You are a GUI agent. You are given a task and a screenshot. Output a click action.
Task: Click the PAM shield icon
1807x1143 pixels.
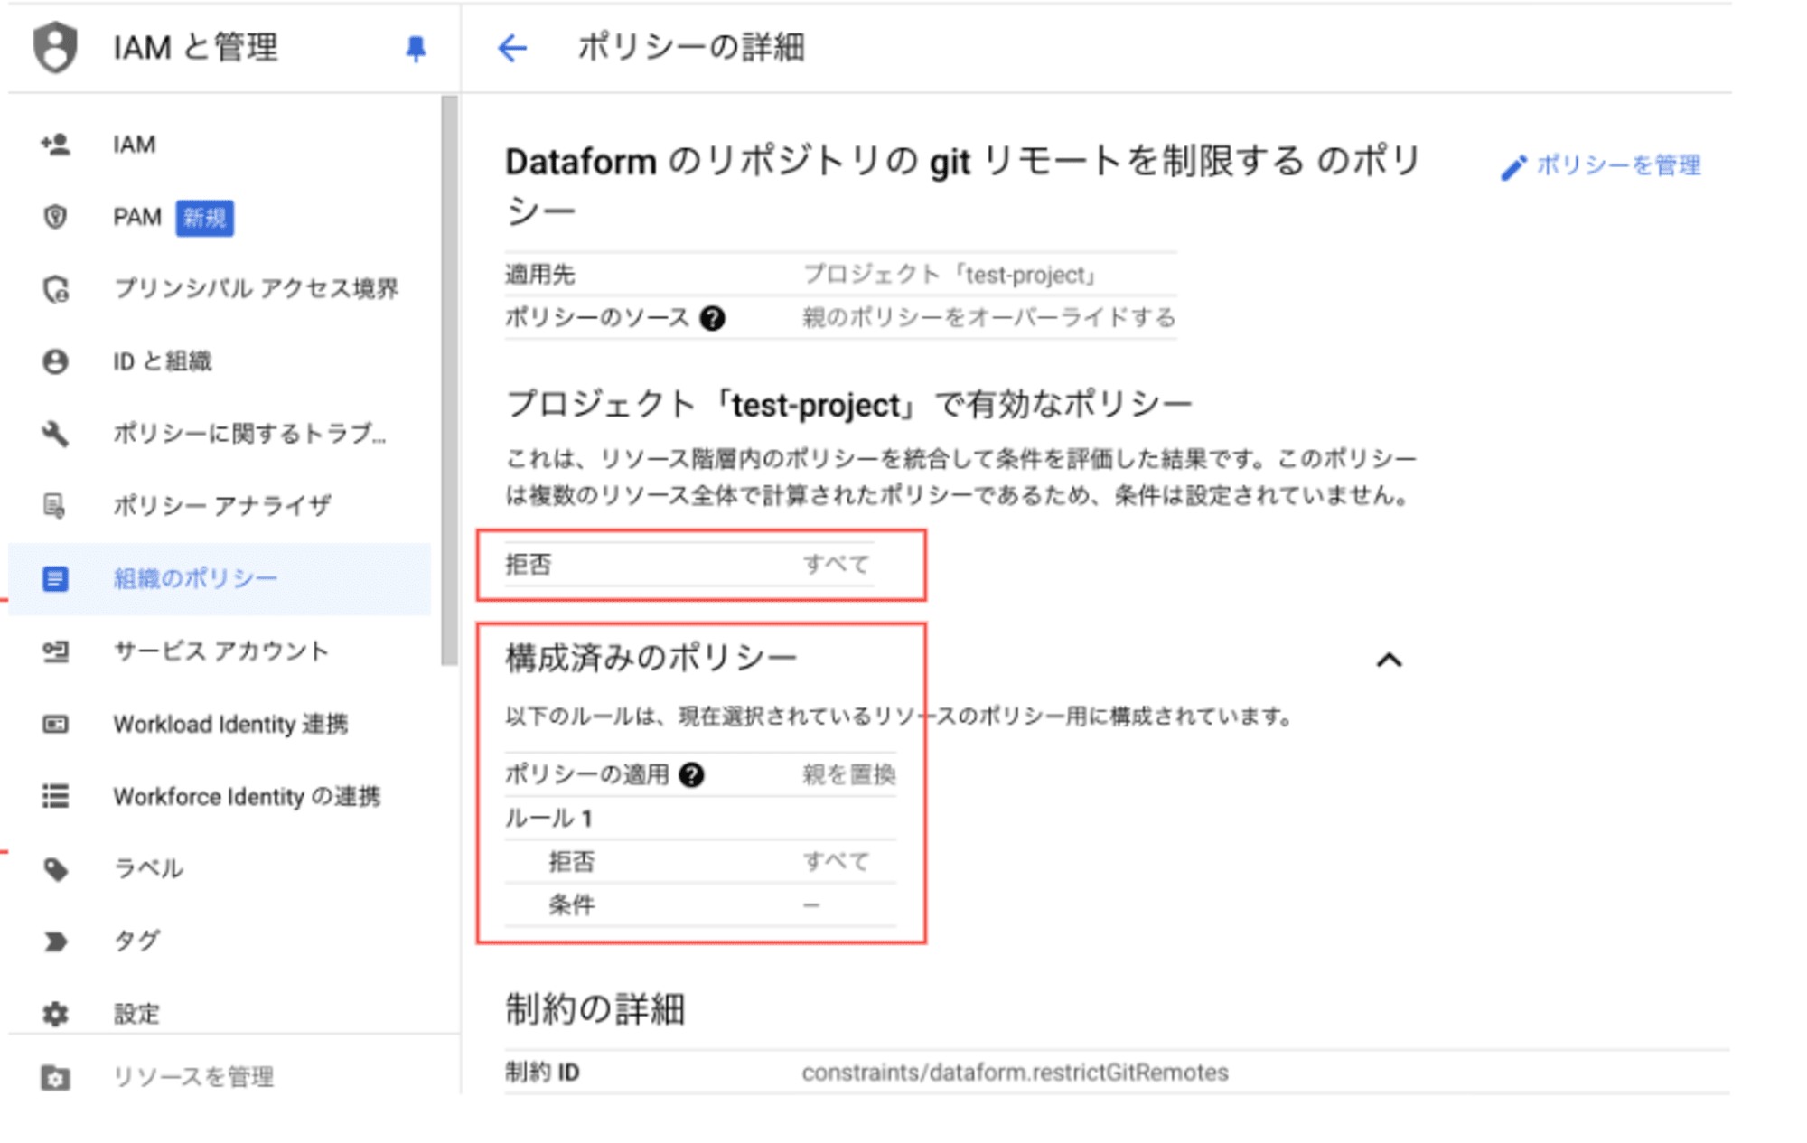[55, 217]
